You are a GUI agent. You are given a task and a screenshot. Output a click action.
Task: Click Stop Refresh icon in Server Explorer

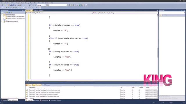coord(4,12)
